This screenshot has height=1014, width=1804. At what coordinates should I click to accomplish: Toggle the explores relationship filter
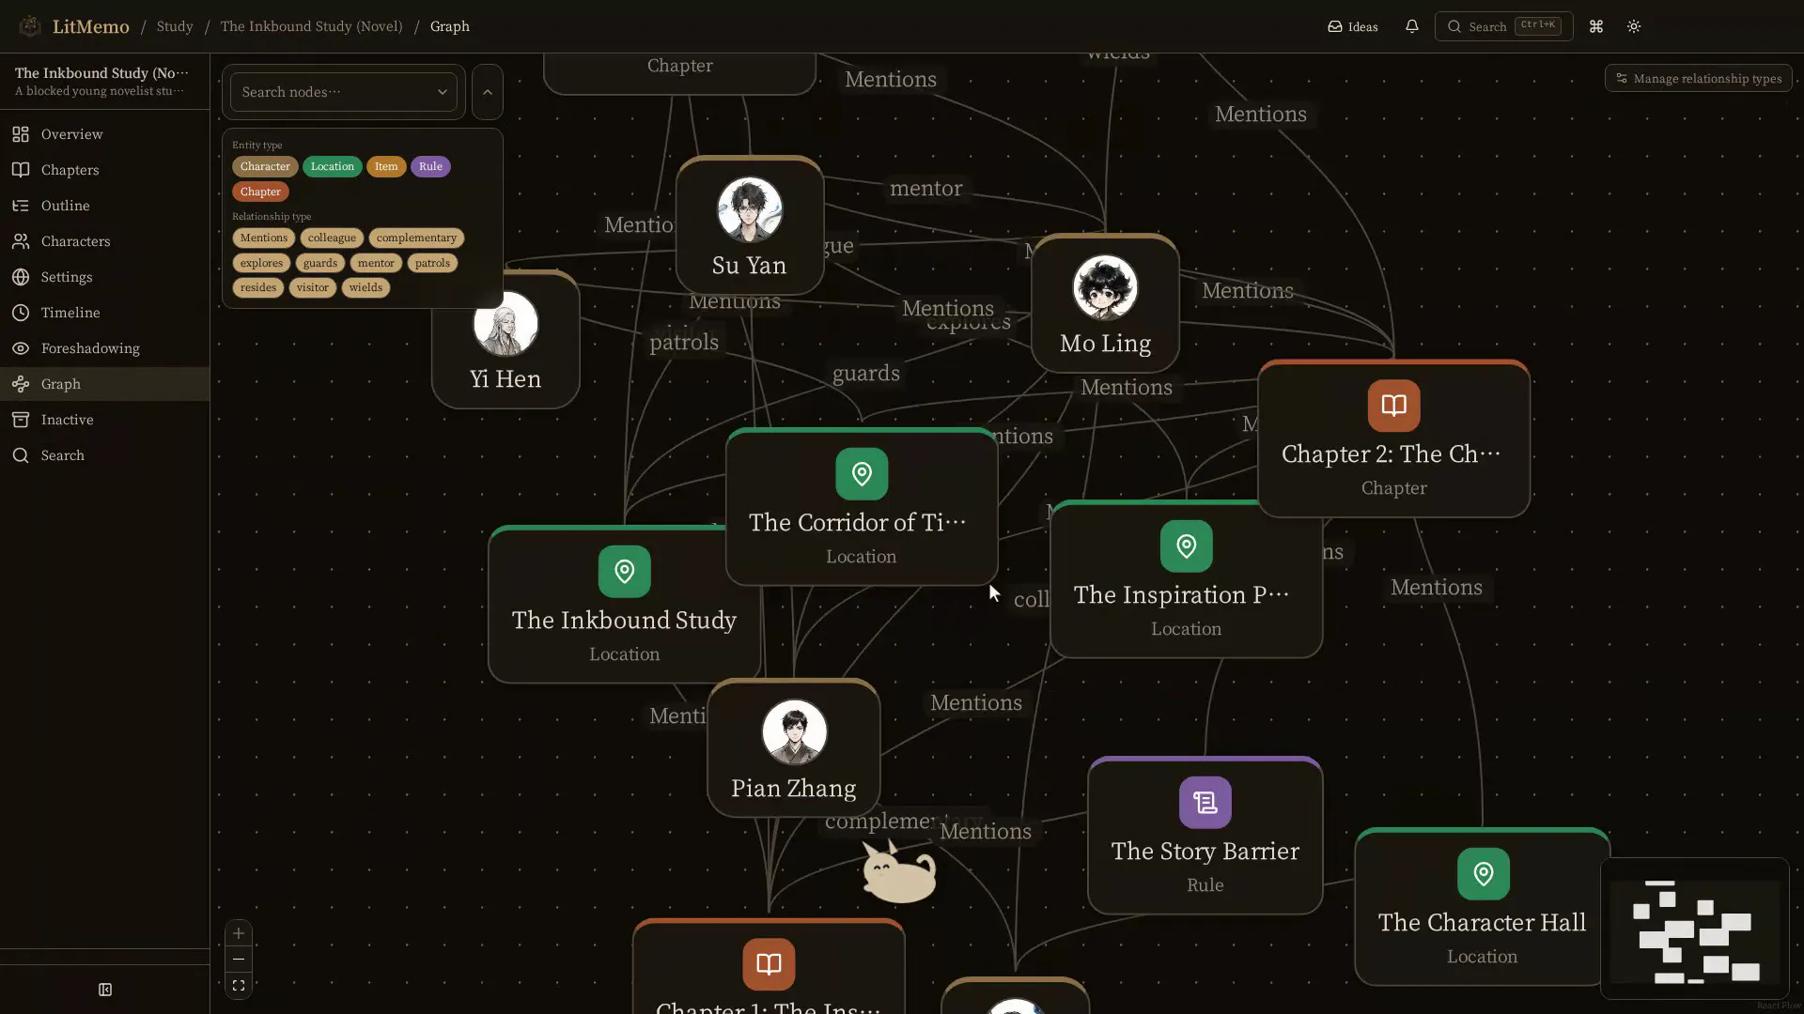tap(261, 263)
